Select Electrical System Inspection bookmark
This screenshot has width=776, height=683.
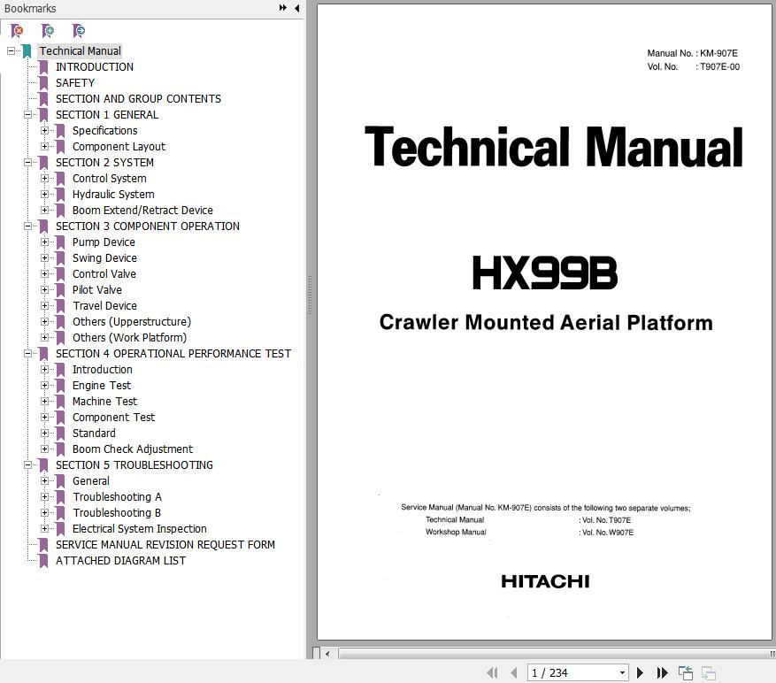[x=140, y=528]
